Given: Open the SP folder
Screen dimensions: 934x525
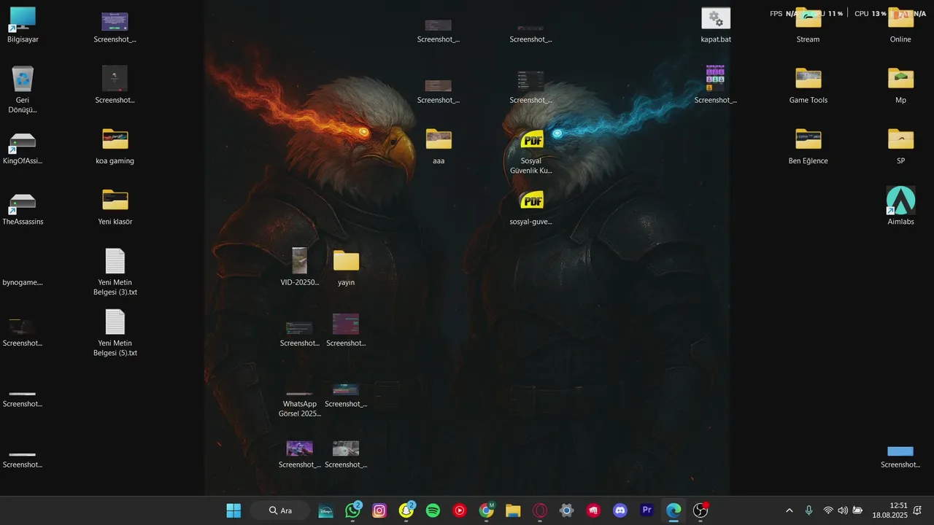Looking at the screenshot, I should [x=900, y=147].
